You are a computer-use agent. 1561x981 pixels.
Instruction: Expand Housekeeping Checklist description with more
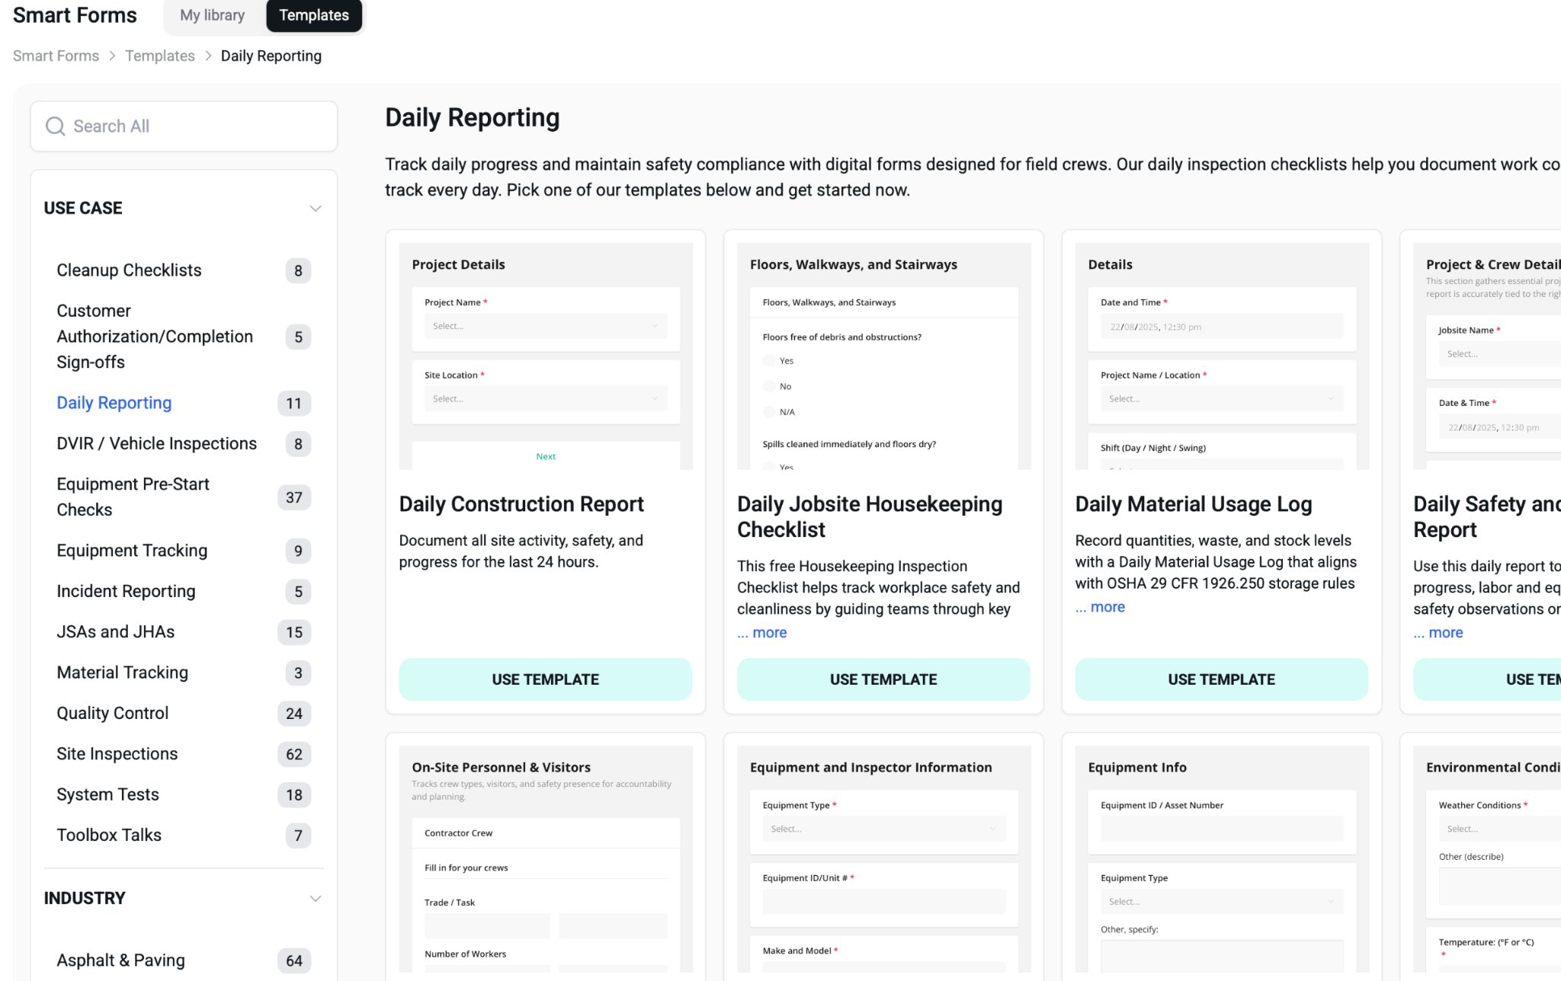pyautogui.click(x=762, y=633)
